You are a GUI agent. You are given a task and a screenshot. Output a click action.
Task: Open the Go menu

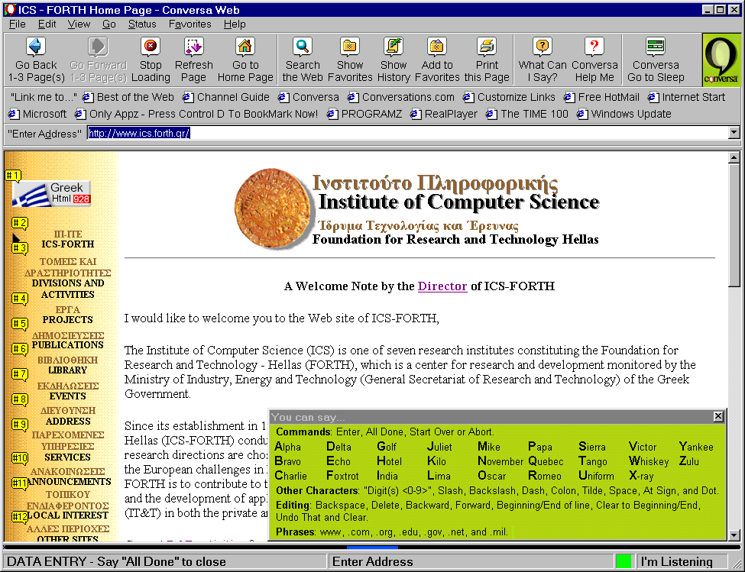coord(109,24)
